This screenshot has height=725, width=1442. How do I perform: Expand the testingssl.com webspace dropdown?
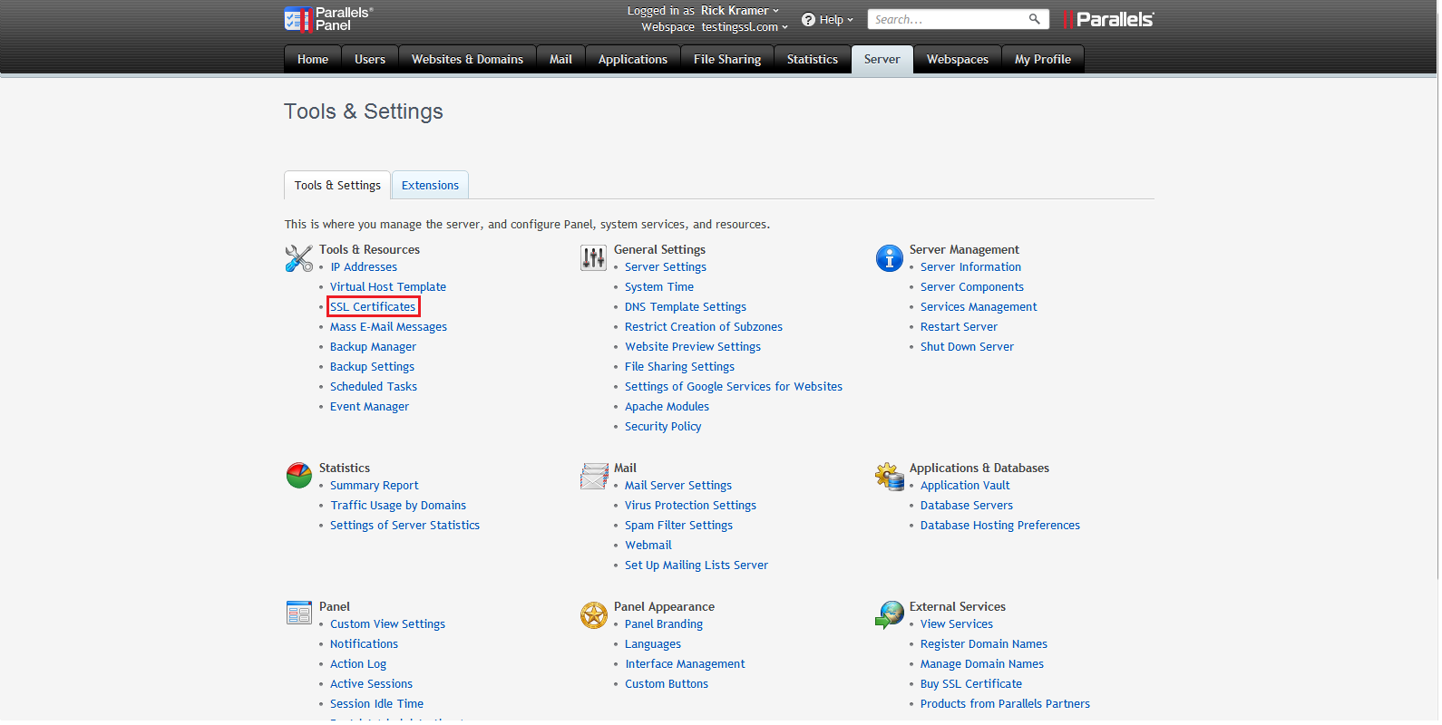tap(744, 27)
